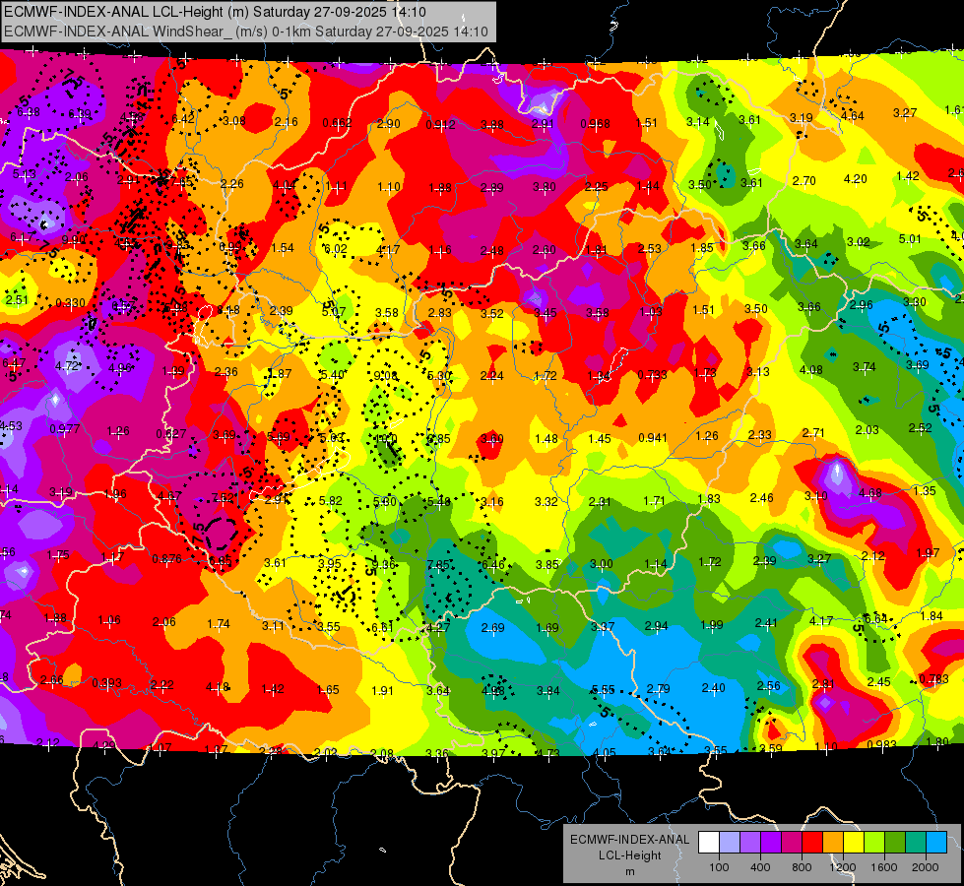This screenshot has height=886, width=964.
Task: Click wind shear value '2.16'
Action: 286,122
